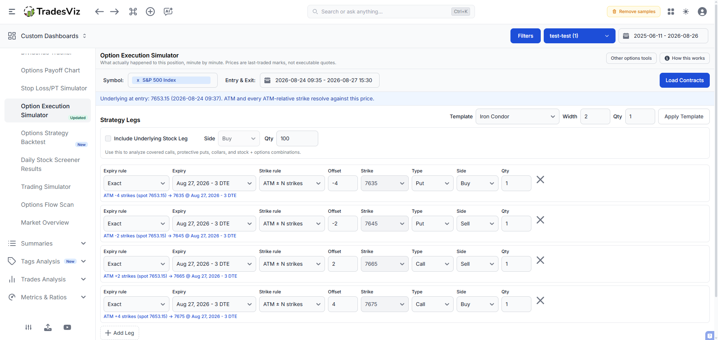718x340 pixels.
Task: Focus the Search or ask anything field
Action: (x=391, y=12)
